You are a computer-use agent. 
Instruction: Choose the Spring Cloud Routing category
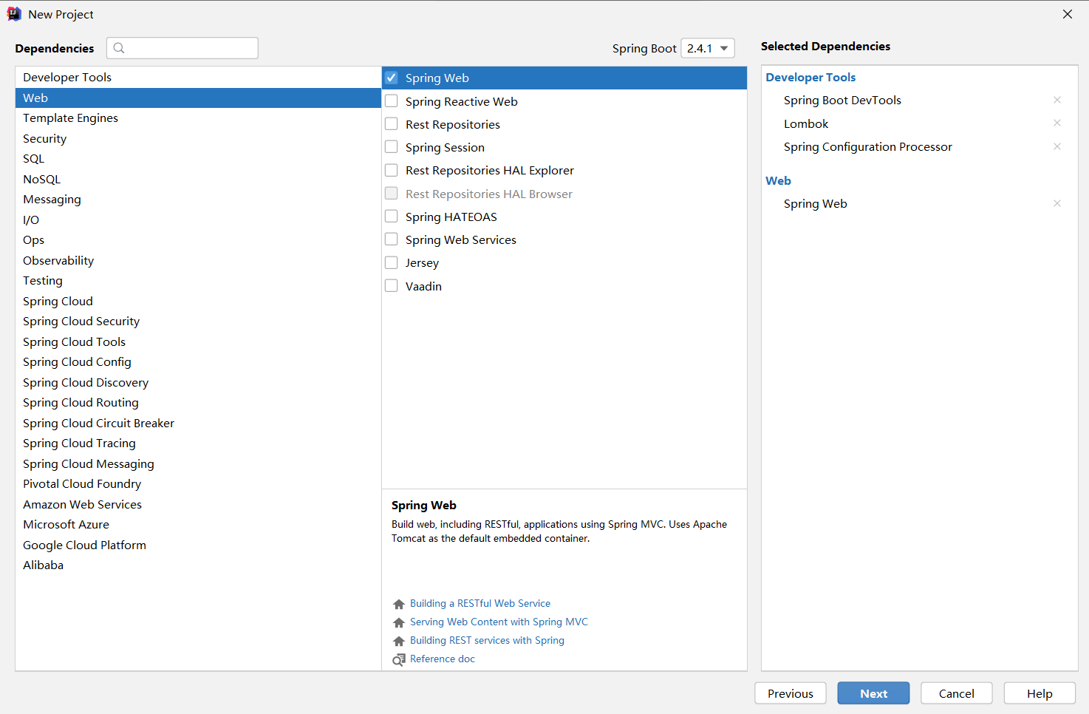pyautogui.click(x=198, y=403)
